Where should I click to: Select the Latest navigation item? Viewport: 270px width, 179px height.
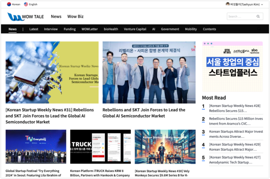pyautogui.click(x=34, y=29)
